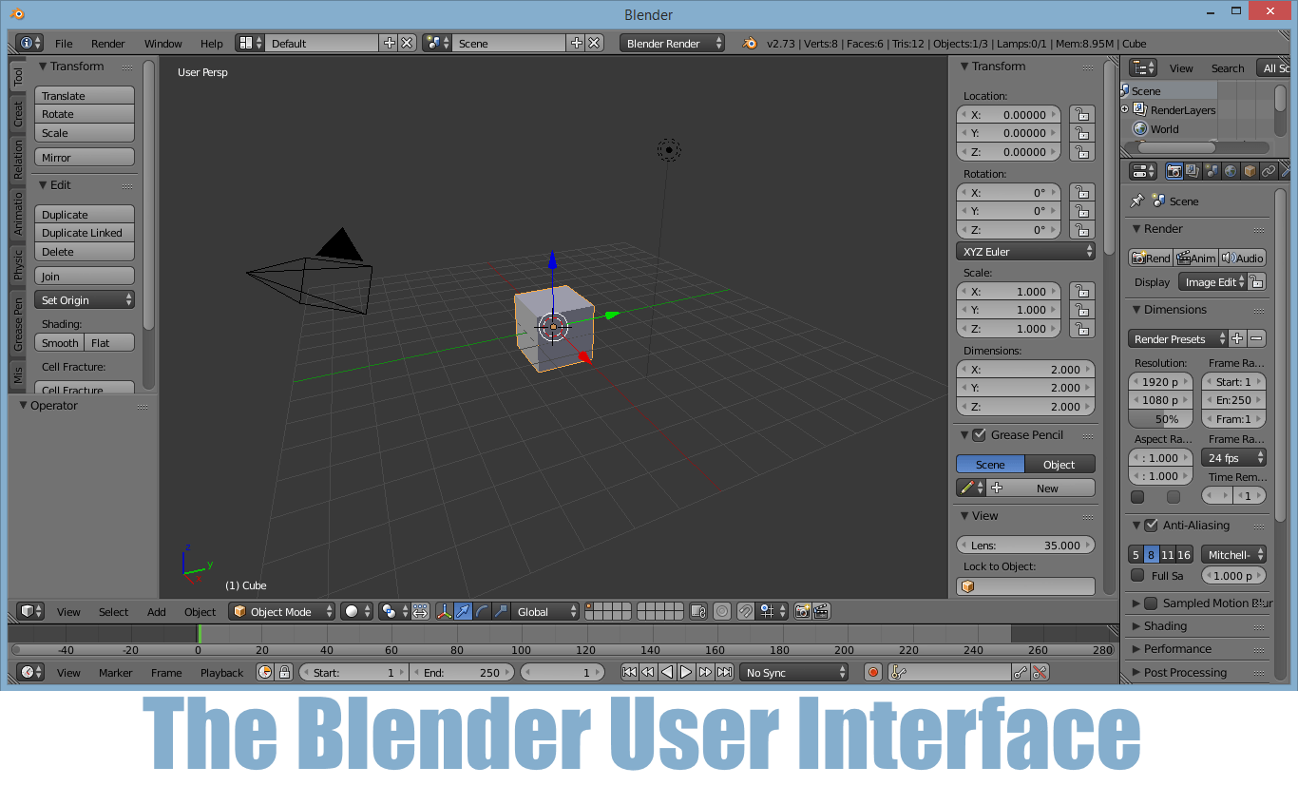Switch to the Object tab under Grease Pencil

click(x=1059, y=464)
